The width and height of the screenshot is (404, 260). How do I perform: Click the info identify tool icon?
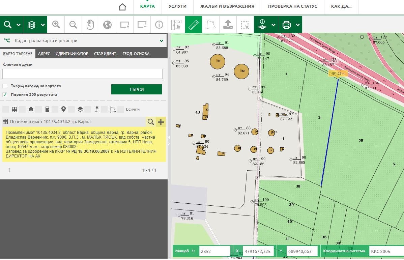point(159,25)
